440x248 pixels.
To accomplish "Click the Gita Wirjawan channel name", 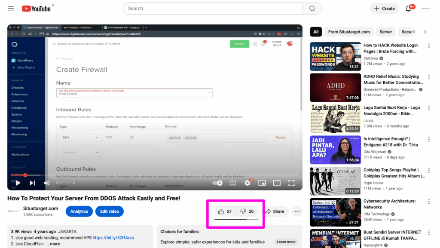I will (x=375, y=152).
